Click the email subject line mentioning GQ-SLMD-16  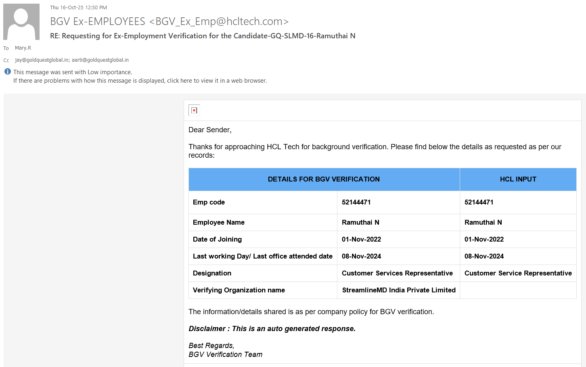(203, 36)
